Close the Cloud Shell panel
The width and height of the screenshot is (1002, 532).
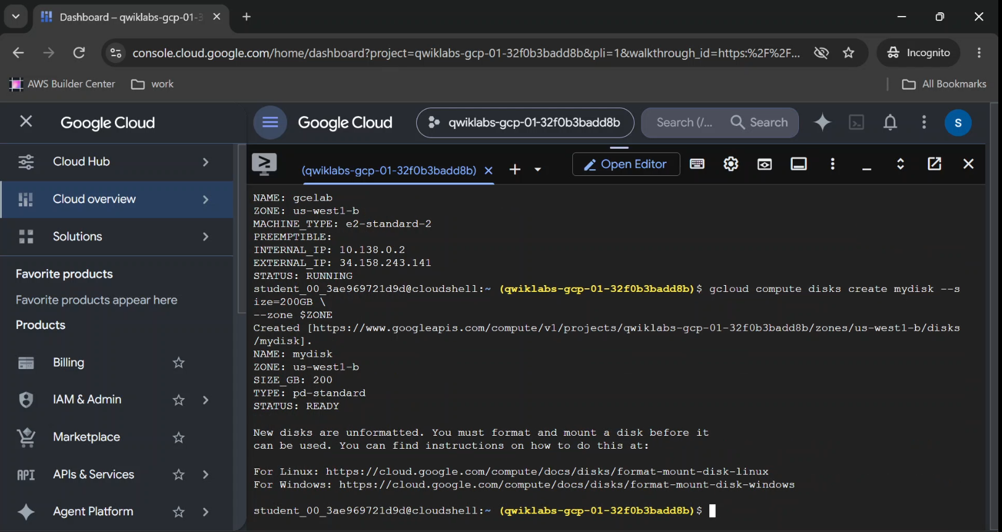tap(969, 164)
